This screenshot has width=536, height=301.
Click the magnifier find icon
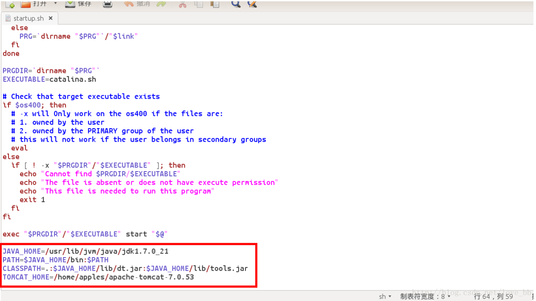pyautogui.click(x=236, y=4)
